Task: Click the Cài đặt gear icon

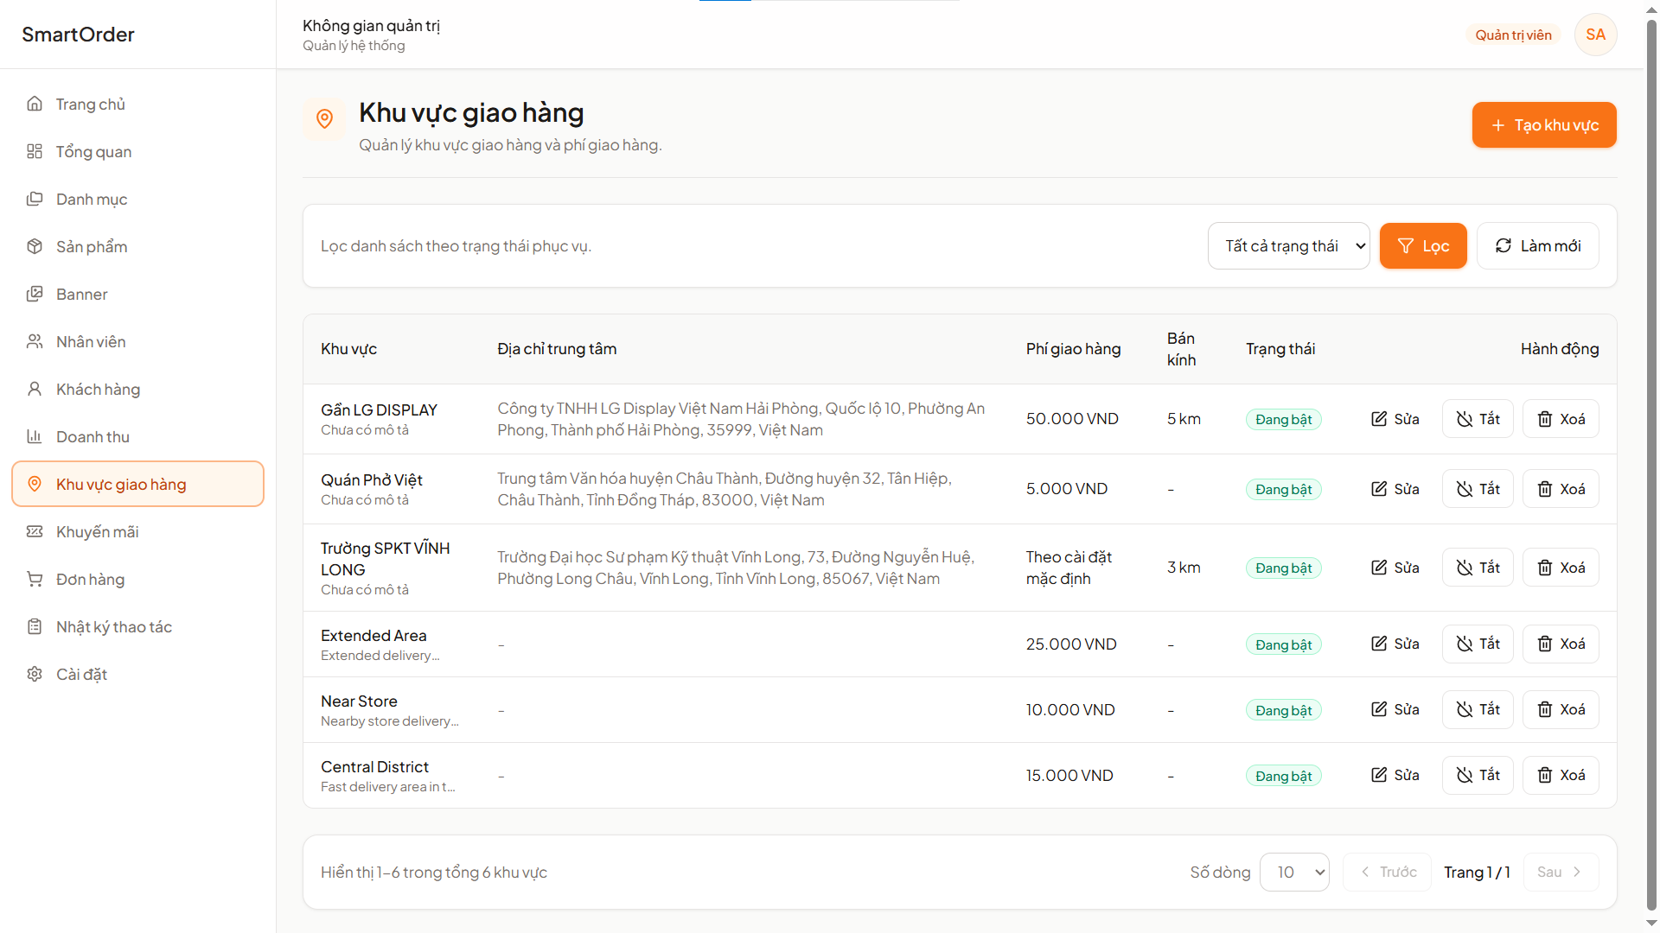Action: 35,674
